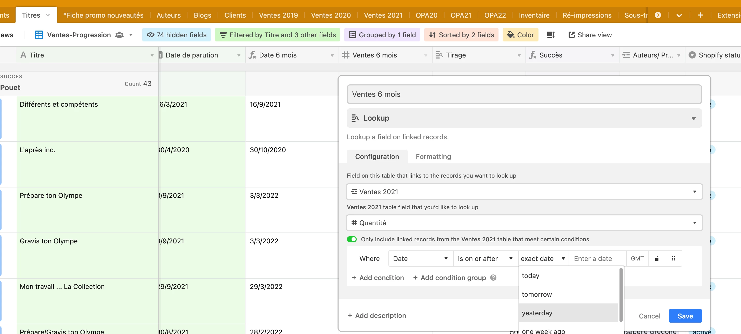The width and height of the screenshot is (741, 334).
Task: Open the 'is on or after' operator dropdown
Action: click(x=486, y=259)
